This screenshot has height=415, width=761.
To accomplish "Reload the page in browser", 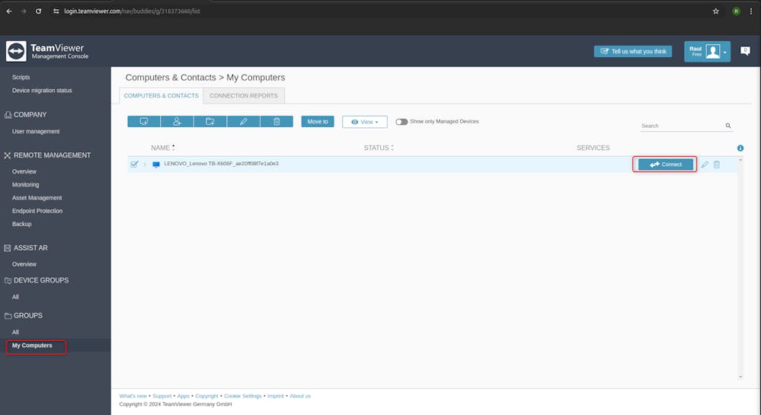I will tap(38, 11).
